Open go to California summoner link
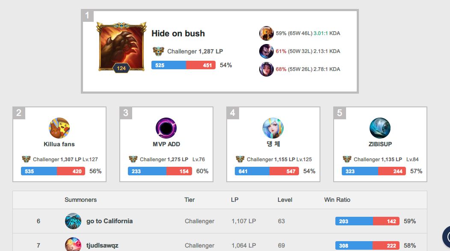The image size is (450, 251). [x=110, y=221]
